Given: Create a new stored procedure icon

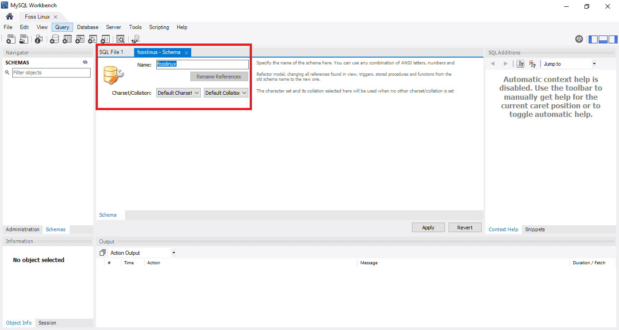Looking at the screenshot, I should tap(93, 39).
